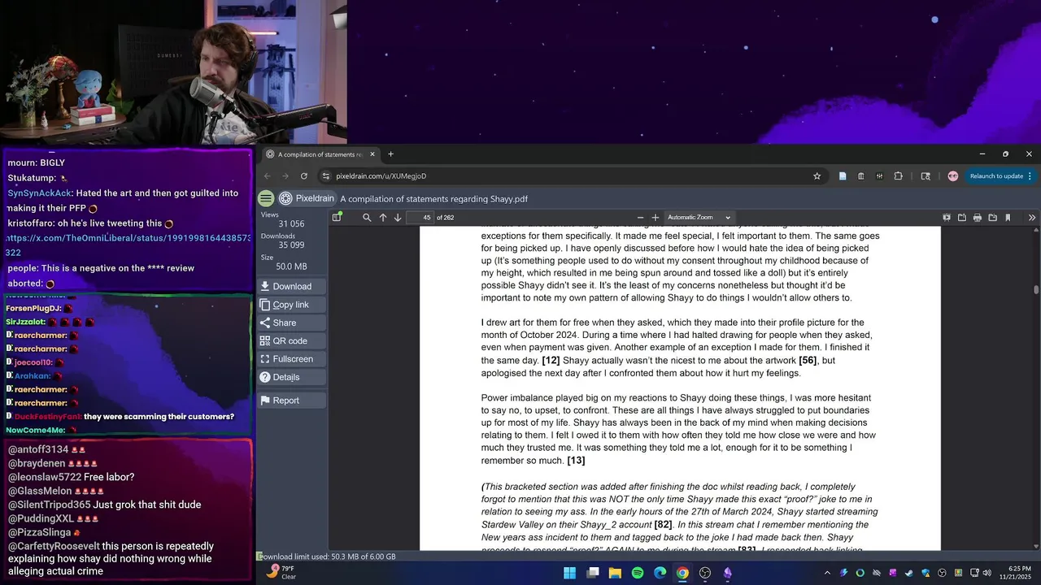Reload the Pixeldrain page
The image size is (1041, 585).
304,175
